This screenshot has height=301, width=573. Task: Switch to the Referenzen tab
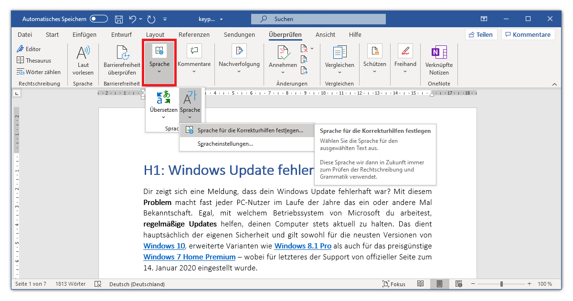point(194,34)
